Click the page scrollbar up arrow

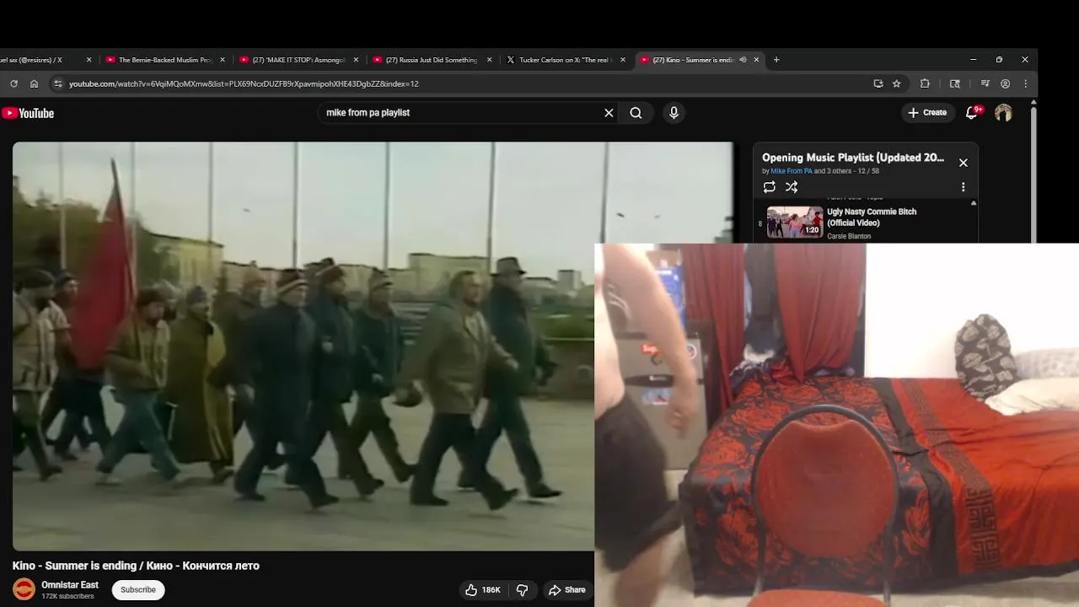tap(1033, 103)
